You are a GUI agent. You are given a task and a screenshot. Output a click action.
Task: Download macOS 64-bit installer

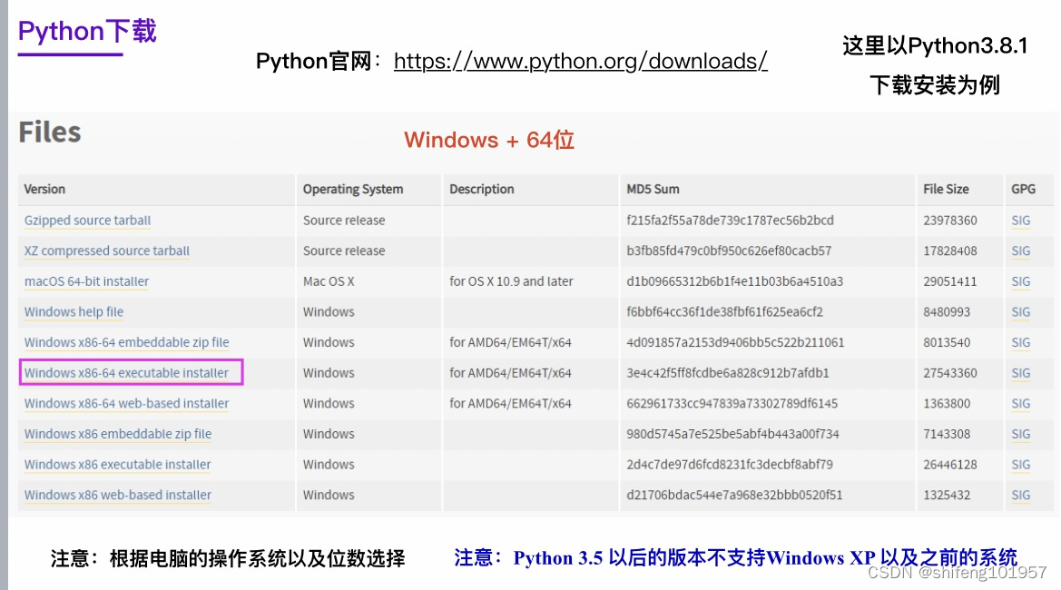tap(86, 281)
